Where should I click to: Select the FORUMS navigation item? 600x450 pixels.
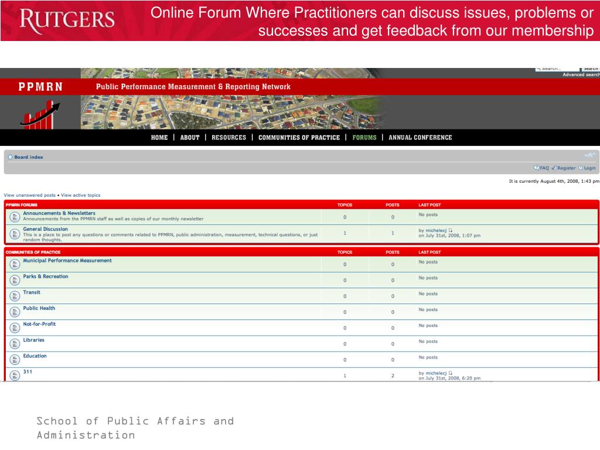[x=364, y=137]
